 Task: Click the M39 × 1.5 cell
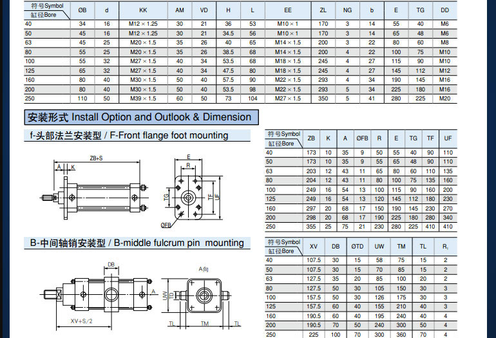pos(143,99)
